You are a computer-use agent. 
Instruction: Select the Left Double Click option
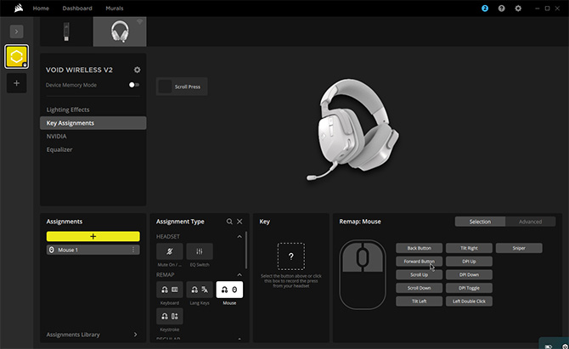click(x=469, y=301)
